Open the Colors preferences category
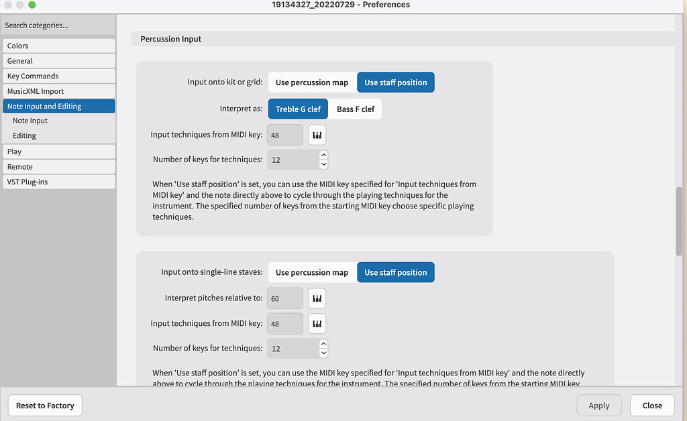Image resolution: width=687 pixels, height=421 pixels. pos(58,46)
